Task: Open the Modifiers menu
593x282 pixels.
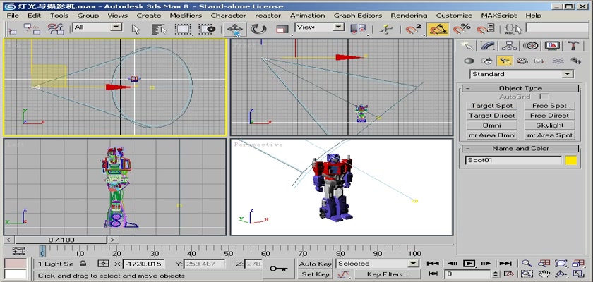Action: (186, 16)
